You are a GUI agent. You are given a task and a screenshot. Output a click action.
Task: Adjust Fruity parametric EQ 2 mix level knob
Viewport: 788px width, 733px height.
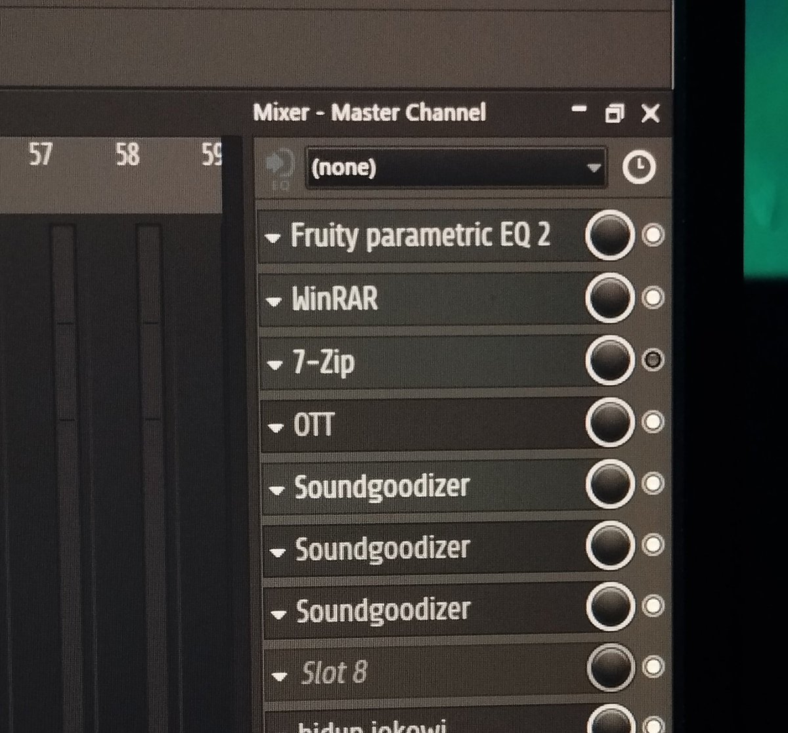point(609,235)
